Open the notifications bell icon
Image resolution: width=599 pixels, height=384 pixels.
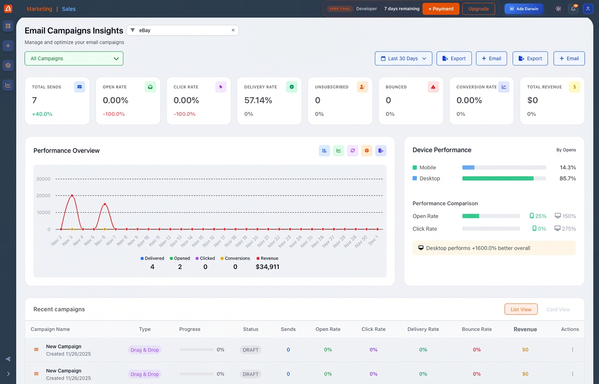(573, 9)
